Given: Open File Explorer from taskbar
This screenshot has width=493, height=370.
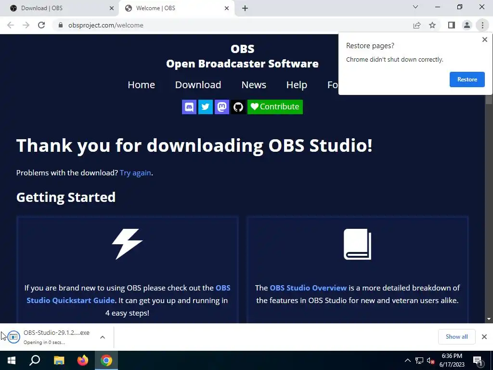Looking at the screenshot, I should tap(59, 360).
